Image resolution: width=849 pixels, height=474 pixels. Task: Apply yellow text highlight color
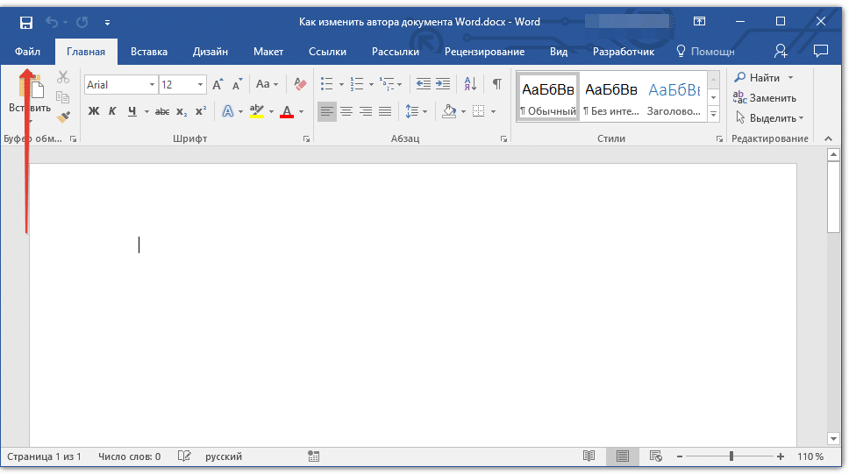point(257,111)
